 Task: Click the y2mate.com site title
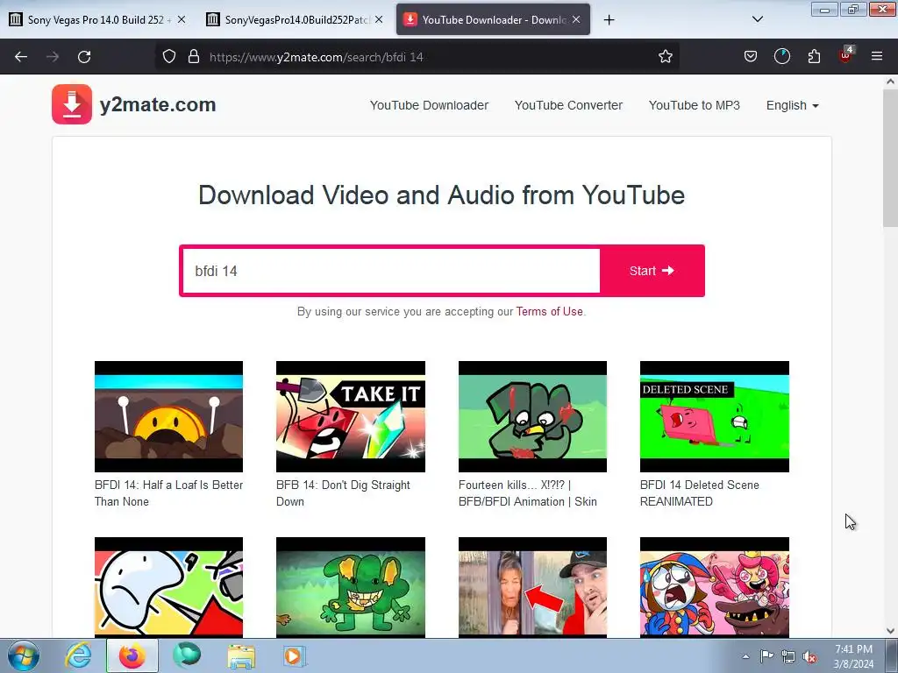(x=158, y=105)
